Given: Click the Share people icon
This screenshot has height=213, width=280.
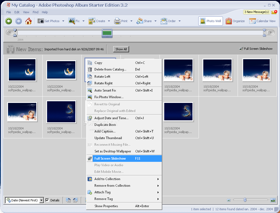Looking at the screenshot, I should 140,21.
